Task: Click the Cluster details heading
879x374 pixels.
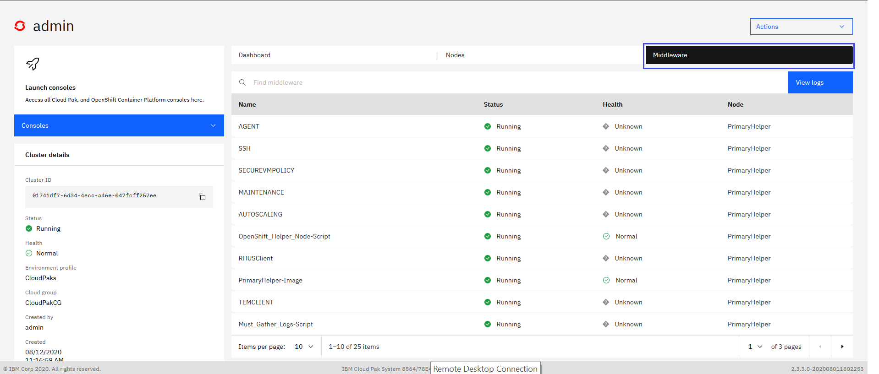Action: 47,155
